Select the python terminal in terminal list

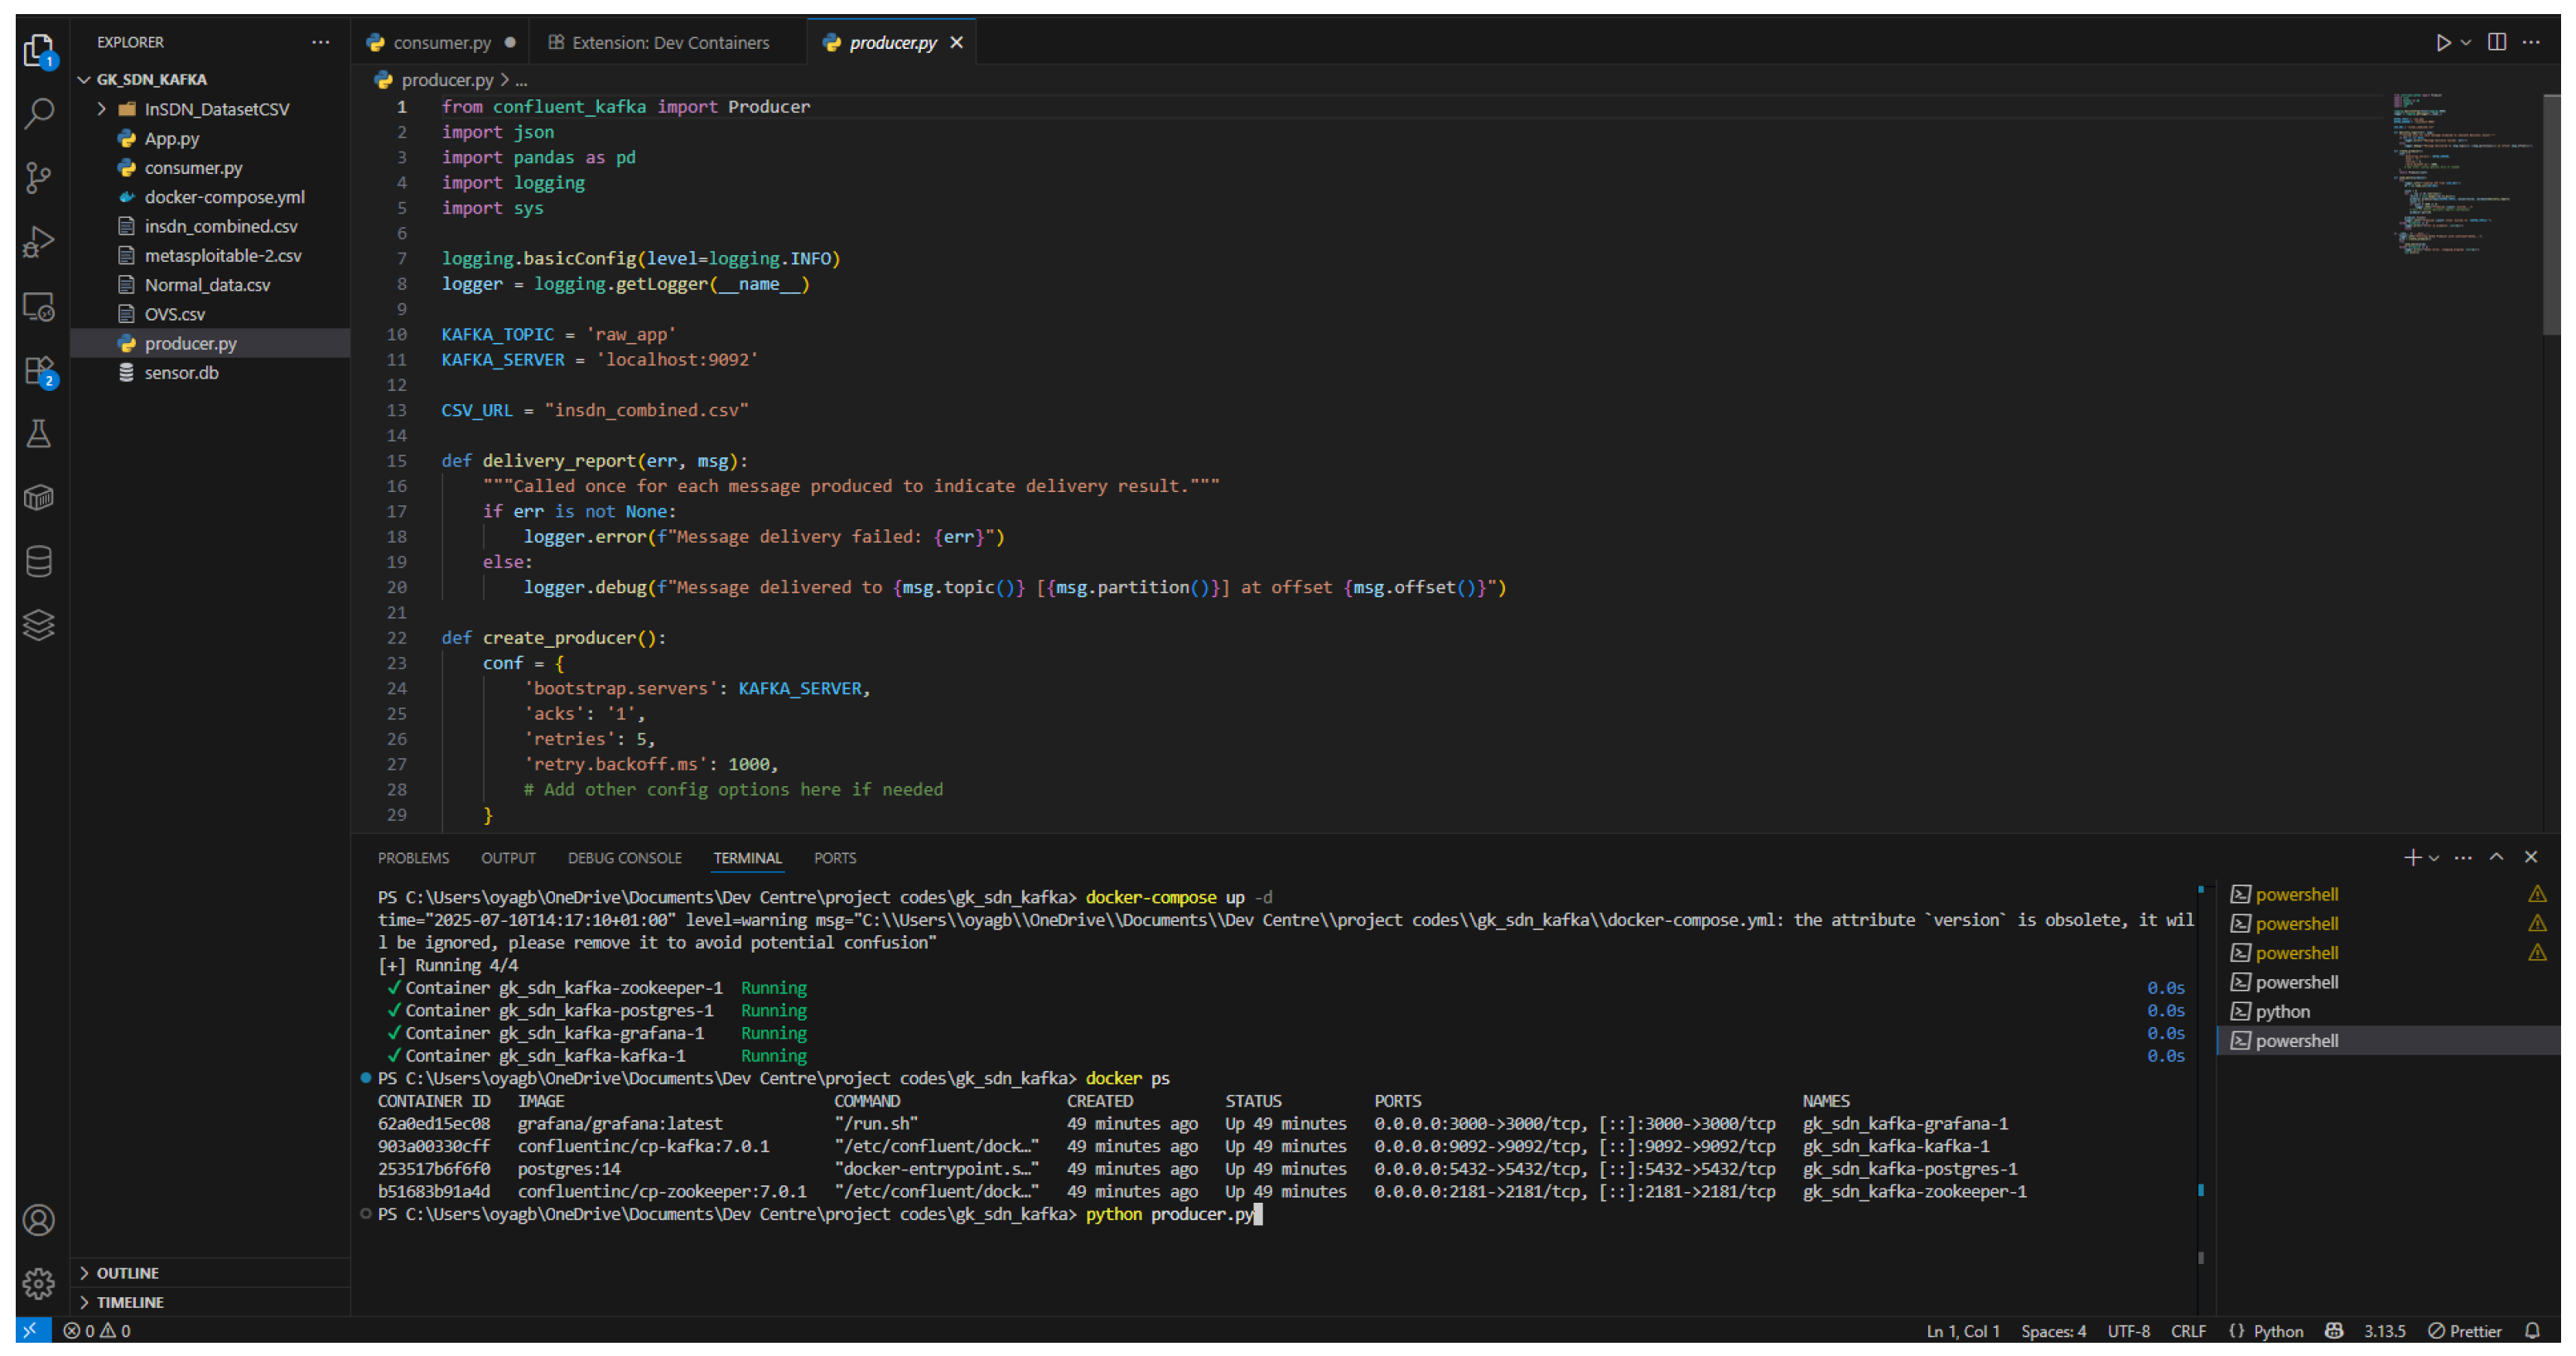point(2282,1011)
